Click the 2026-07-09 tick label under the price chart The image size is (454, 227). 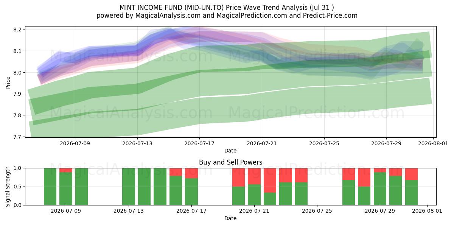[x=75, y=143]
